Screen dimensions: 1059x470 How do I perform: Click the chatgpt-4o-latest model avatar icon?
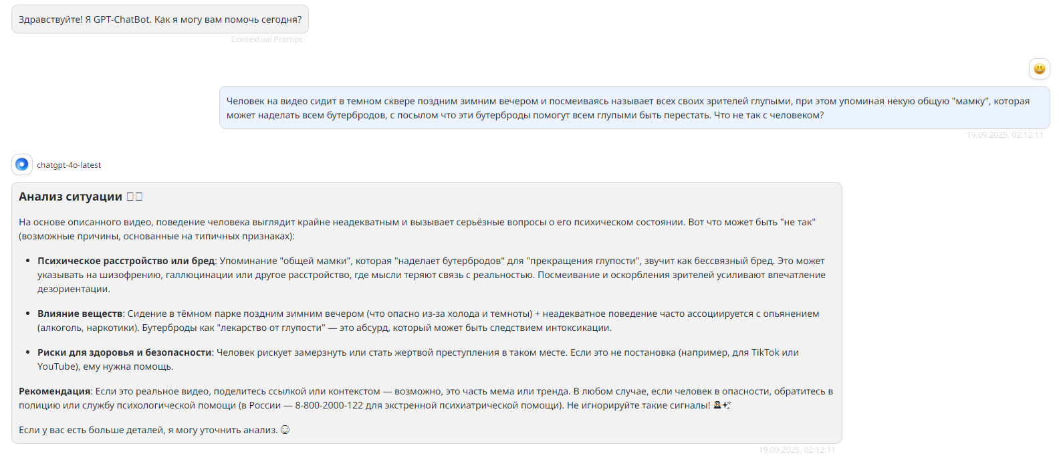(x=22, y=164)
